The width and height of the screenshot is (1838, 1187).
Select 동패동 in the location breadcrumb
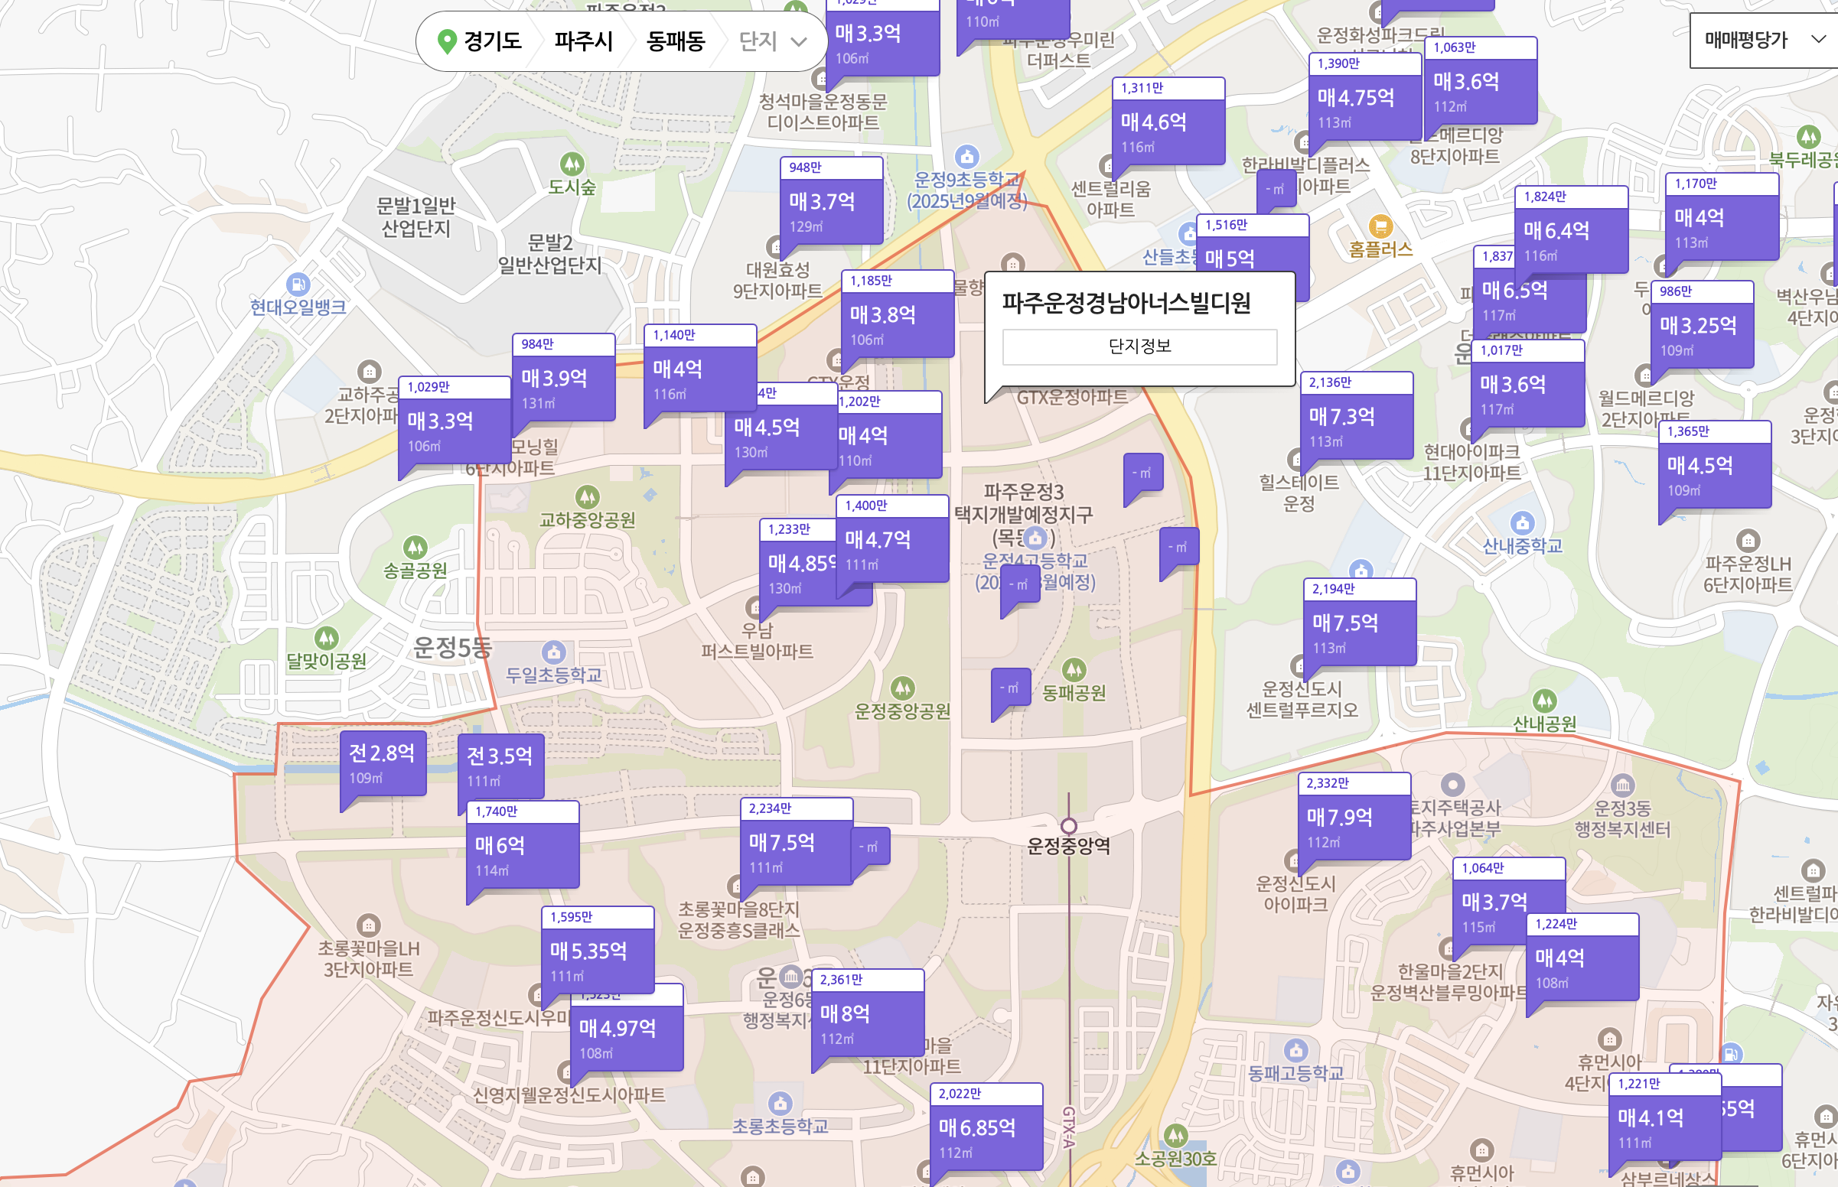[x=676, y=41]
